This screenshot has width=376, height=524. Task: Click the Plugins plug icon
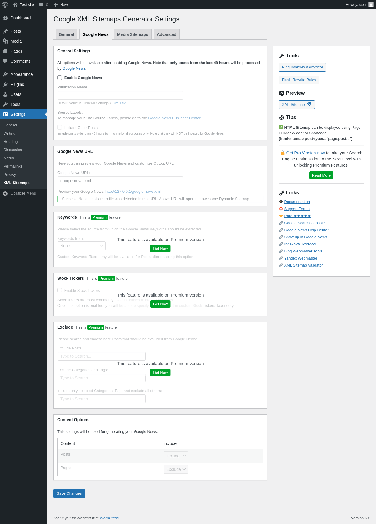coord(5,84)
